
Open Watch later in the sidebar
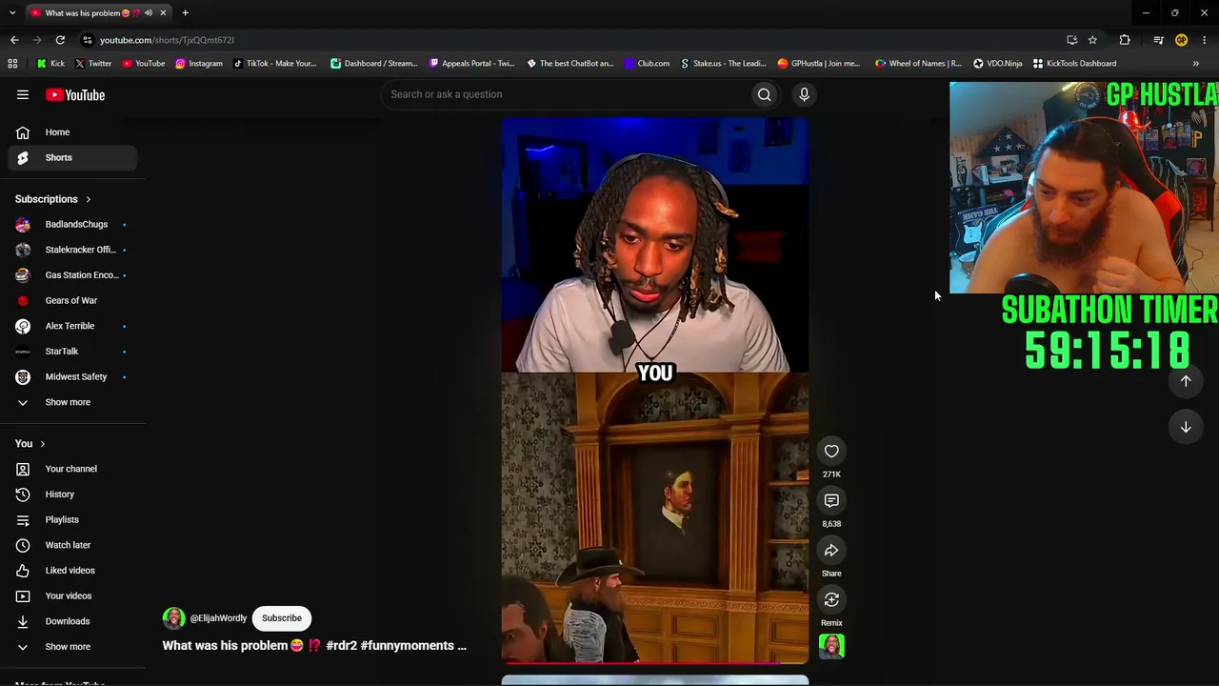[72, 545]
